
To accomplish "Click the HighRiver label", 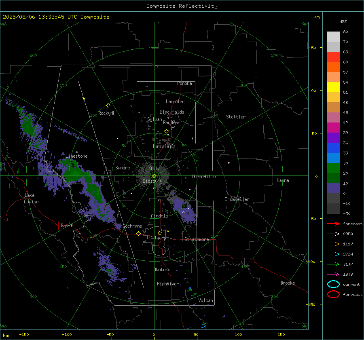I will (168, 284).
